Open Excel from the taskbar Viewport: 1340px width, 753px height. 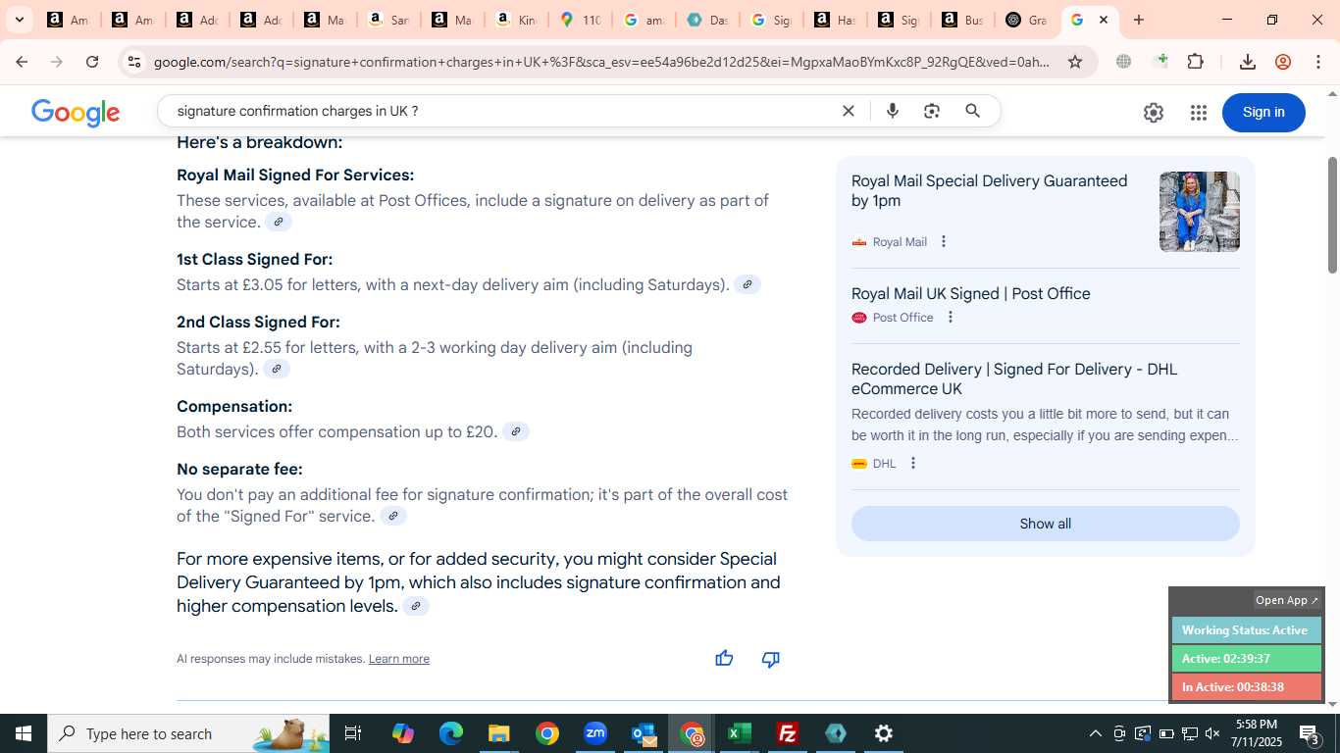740,733
